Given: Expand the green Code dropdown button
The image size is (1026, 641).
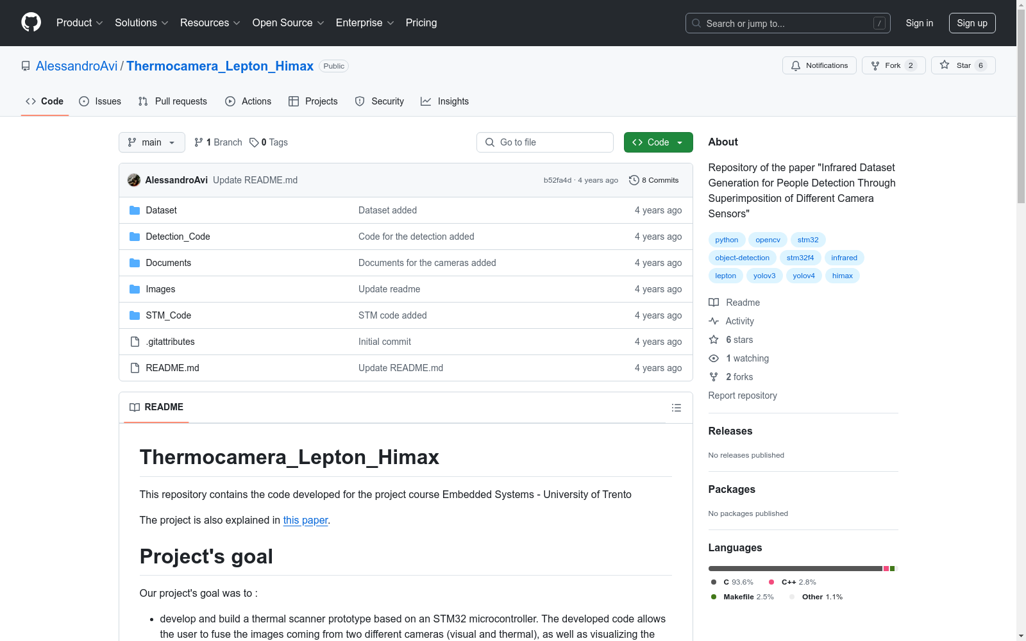Looking at the screenshot, I should (x=658, y=142).
